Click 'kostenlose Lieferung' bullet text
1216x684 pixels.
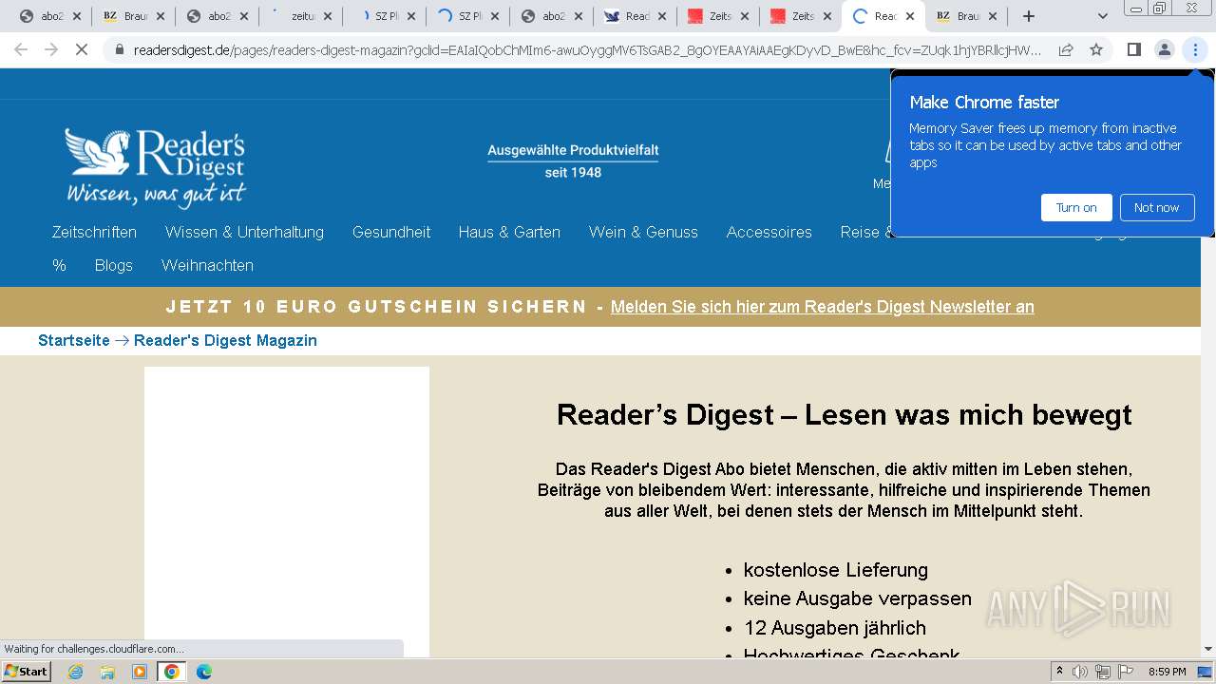pyautogui.click(x=836, y=570)
